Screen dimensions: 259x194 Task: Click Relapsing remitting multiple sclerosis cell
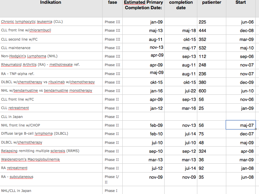pyautogui.click(x=51, y=151)
